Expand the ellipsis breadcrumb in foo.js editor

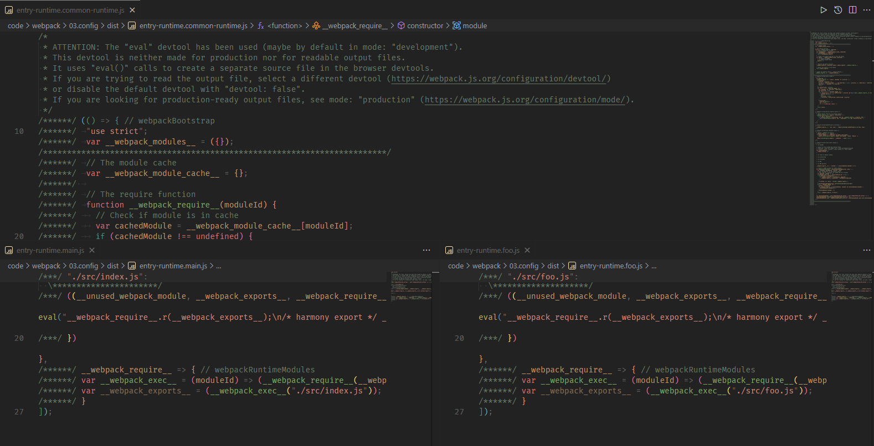654,266
